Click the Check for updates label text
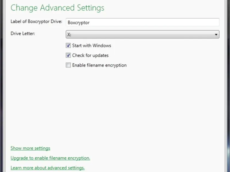 pyautogui.click(x=90, y=55)
